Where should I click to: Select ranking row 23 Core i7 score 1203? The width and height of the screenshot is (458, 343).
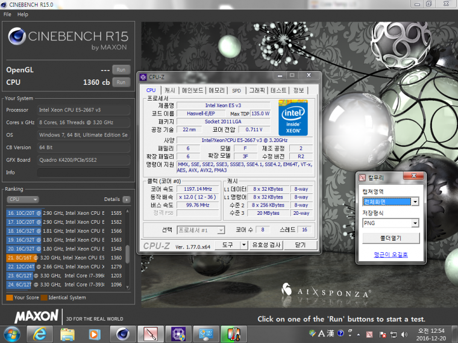(64, 276)
